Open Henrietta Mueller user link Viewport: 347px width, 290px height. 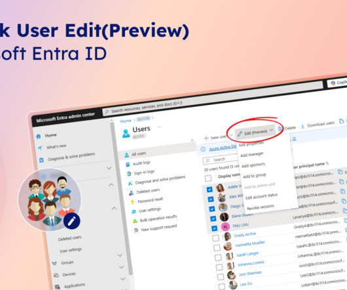[x=250, y=244]
